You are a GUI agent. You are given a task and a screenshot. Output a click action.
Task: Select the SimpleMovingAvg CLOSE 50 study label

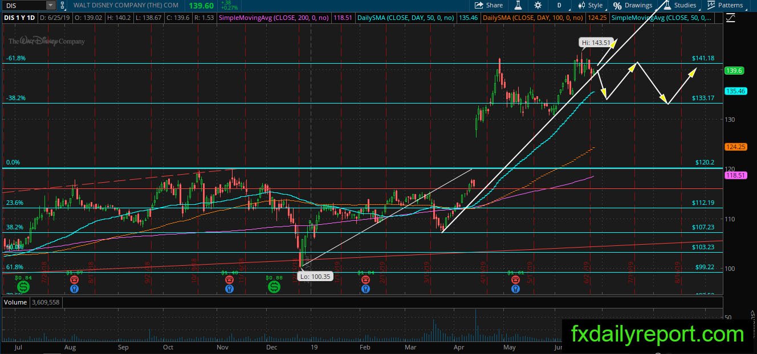click(x=661, y=18)
